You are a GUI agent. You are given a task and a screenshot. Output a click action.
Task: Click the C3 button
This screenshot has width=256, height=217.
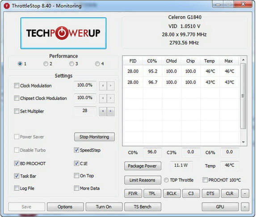(x=191, y=194)
